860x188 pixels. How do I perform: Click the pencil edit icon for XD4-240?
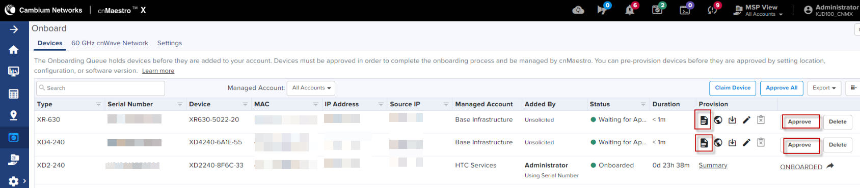tap(746, 142)
